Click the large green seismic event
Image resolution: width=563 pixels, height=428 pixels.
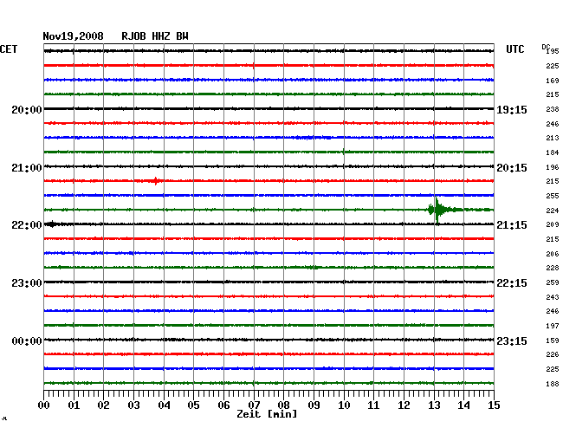437,210
